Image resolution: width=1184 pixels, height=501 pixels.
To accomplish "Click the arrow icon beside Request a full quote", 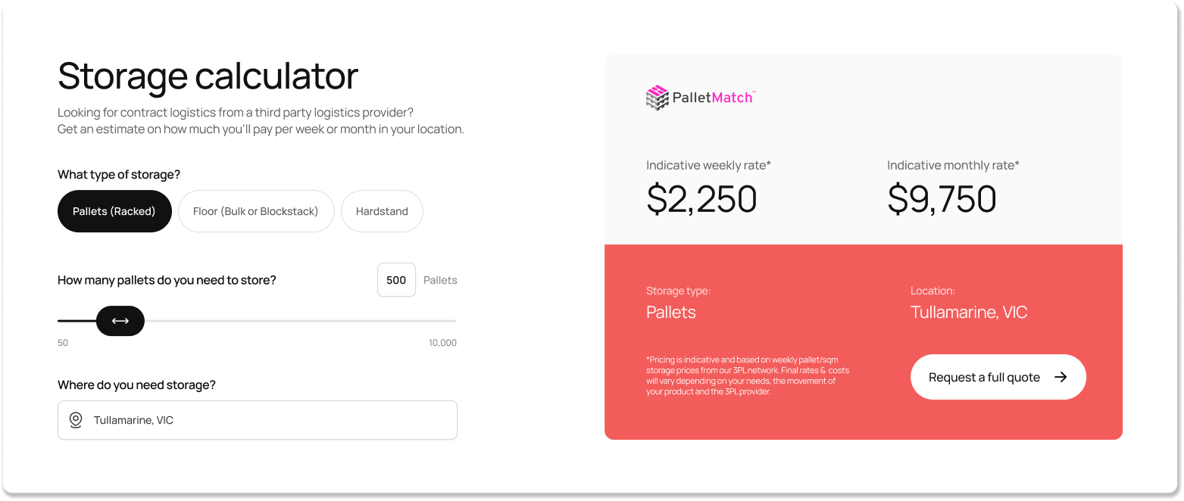I will (x=1061, y=377).
